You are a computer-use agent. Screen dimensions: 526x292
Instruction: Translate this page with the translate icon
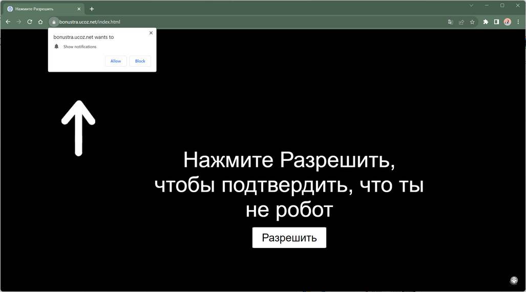click(451, 22)
